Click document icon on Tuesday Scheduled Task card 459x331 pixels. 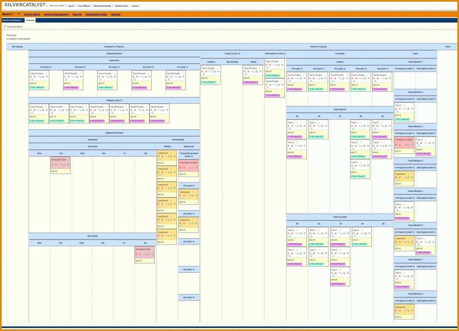pos(53,168)
